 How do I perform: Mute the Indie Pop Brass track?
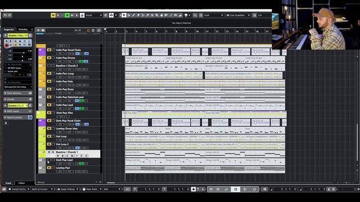tap(49, 89)
